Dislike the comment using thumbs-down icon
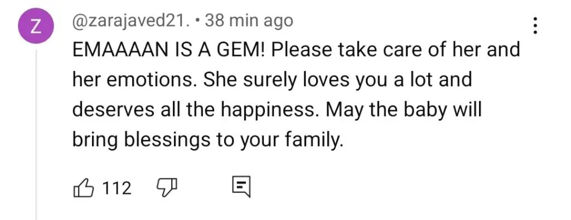This screenshot has height=220, width=571. click(167, 188)
